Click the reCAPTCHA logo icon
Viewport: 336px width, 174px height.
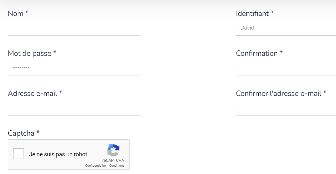(x=113, y=151)
